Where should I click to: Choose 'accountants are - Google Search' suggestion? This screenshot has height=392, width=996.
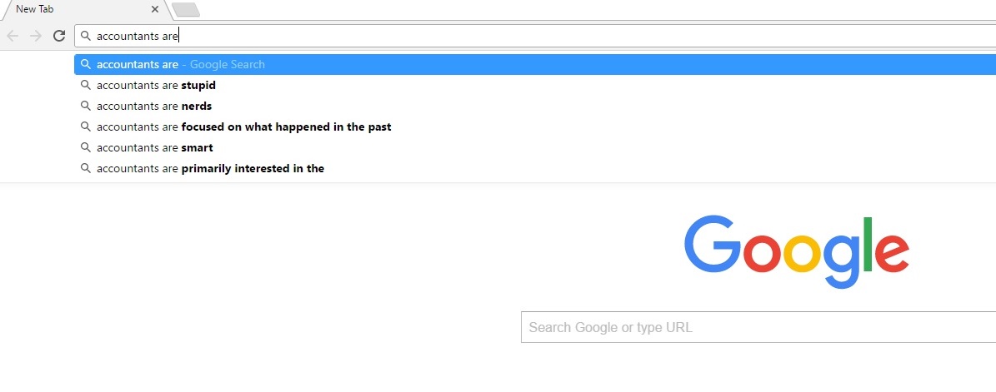pos(535,64)
